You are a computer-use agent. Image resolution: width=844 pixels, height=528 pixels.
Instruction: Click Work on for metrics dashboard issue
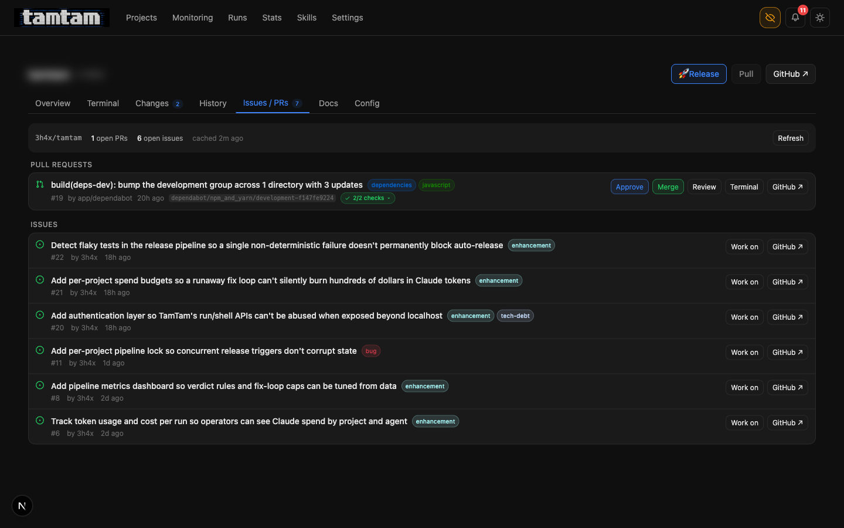pos(744,387)
